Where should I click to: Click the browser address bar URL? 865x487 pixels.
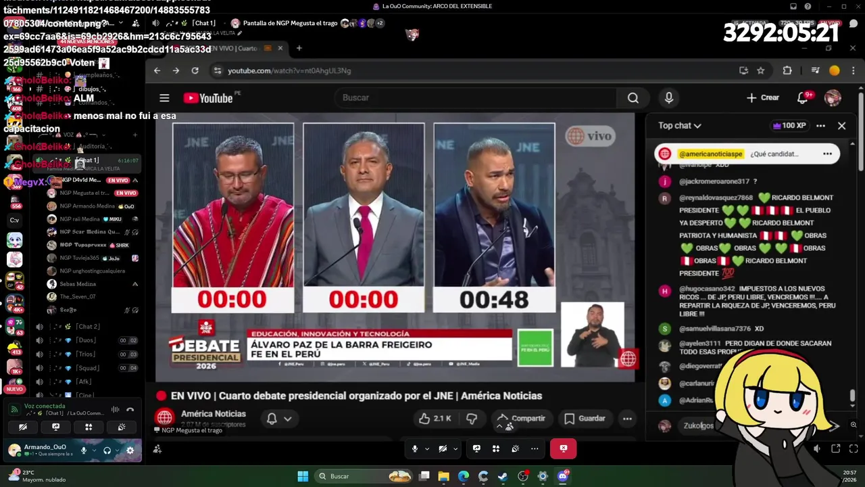tap(289, 70)
